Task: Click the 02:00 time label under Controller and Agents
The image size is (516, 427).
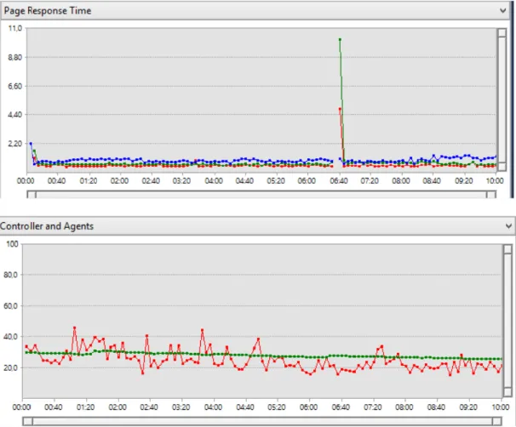Action: point(118,407)
